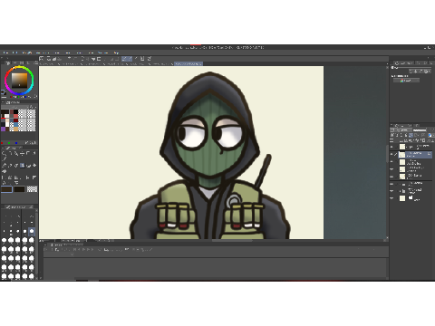Open the File menu
The height and width of the screenshot is (326, 435).
coord(5,53)
